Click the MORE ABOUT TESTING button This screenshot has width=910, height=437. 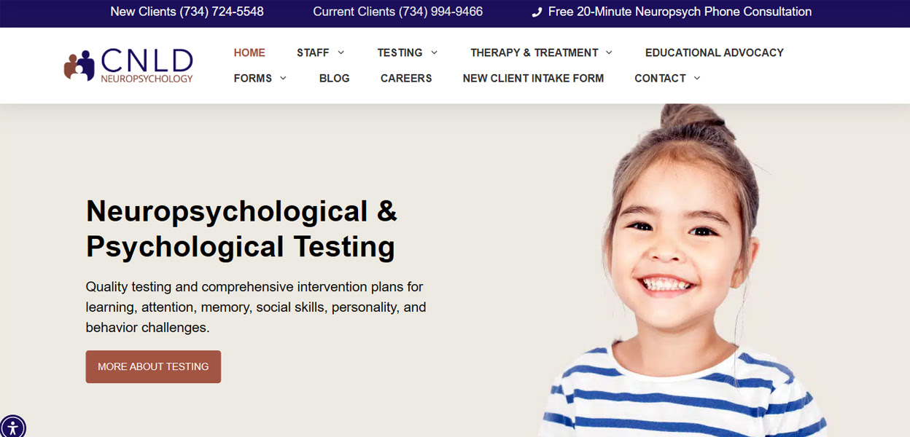point(153,366)
